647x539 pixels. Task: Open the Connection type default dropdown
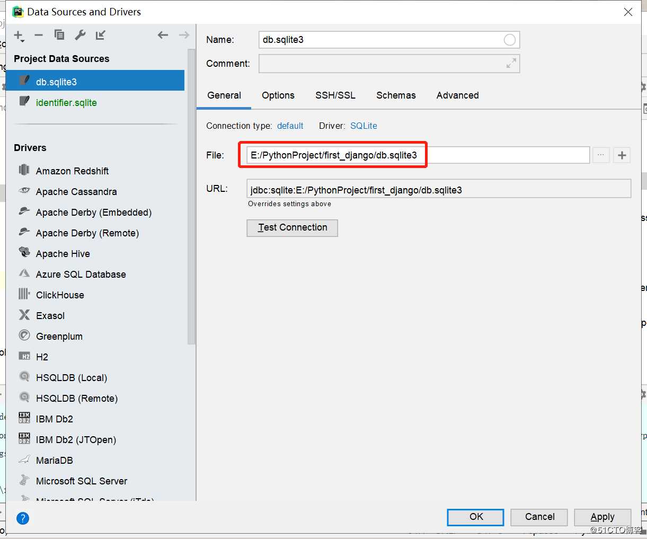290,126
